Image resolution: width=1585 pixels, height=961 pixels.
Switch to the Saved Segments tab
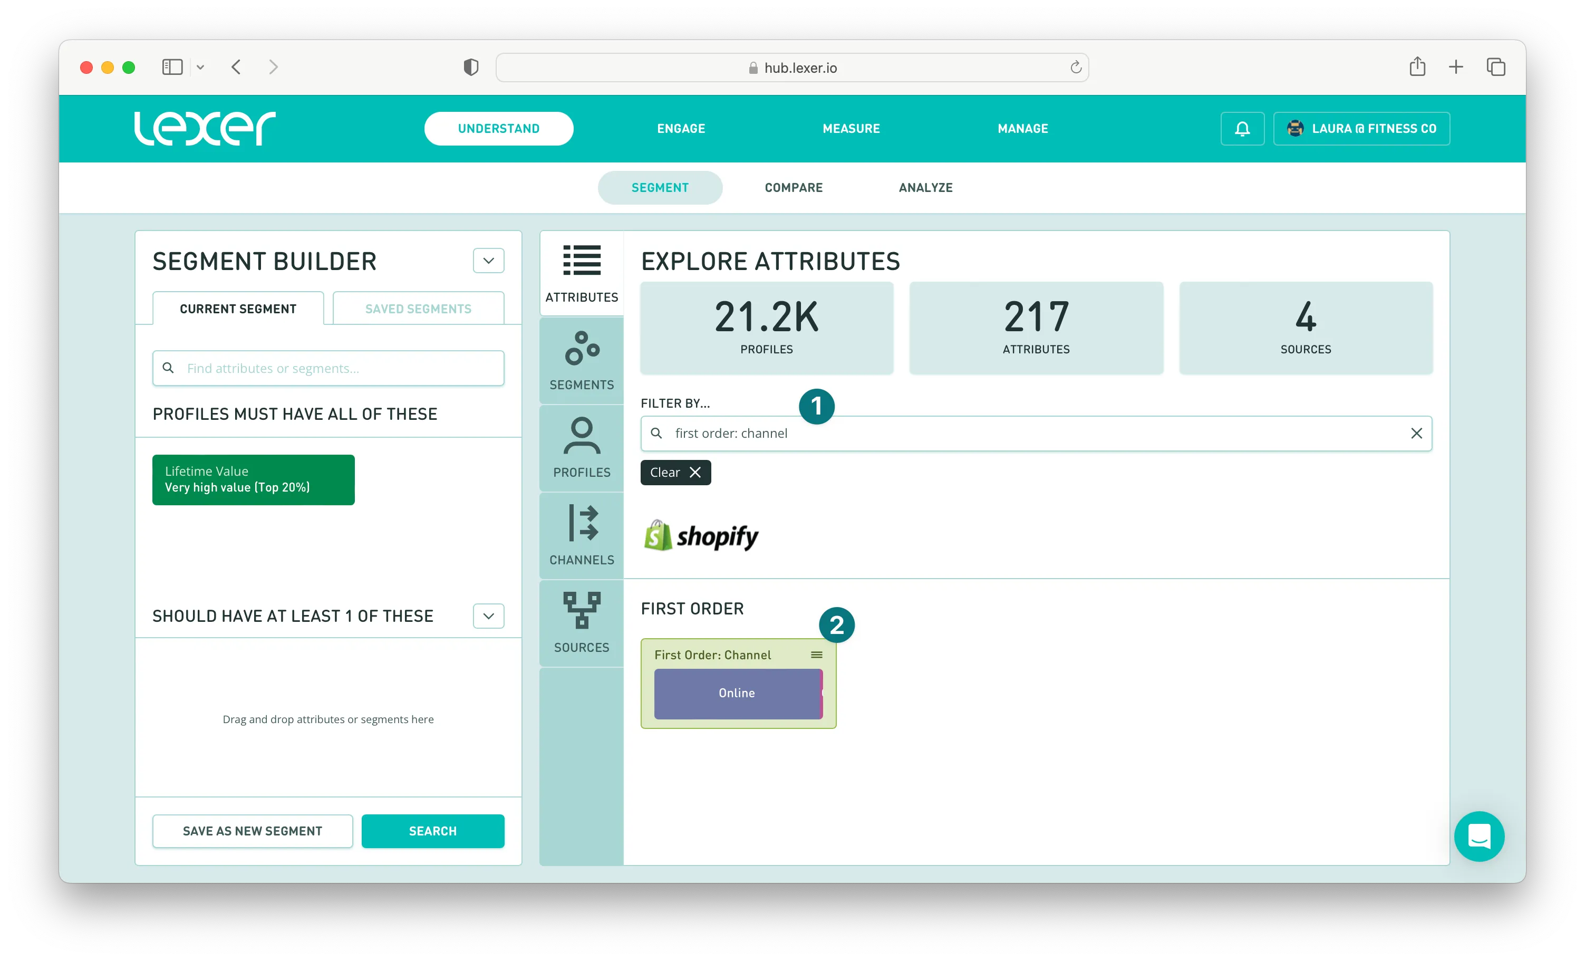[x=418, y=309]
